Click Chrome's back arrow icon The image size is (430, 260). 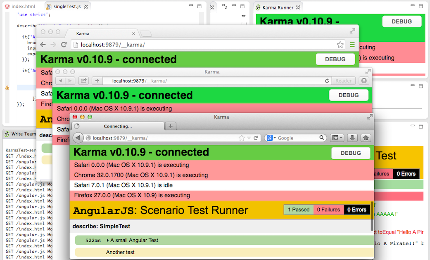point(43,45)
